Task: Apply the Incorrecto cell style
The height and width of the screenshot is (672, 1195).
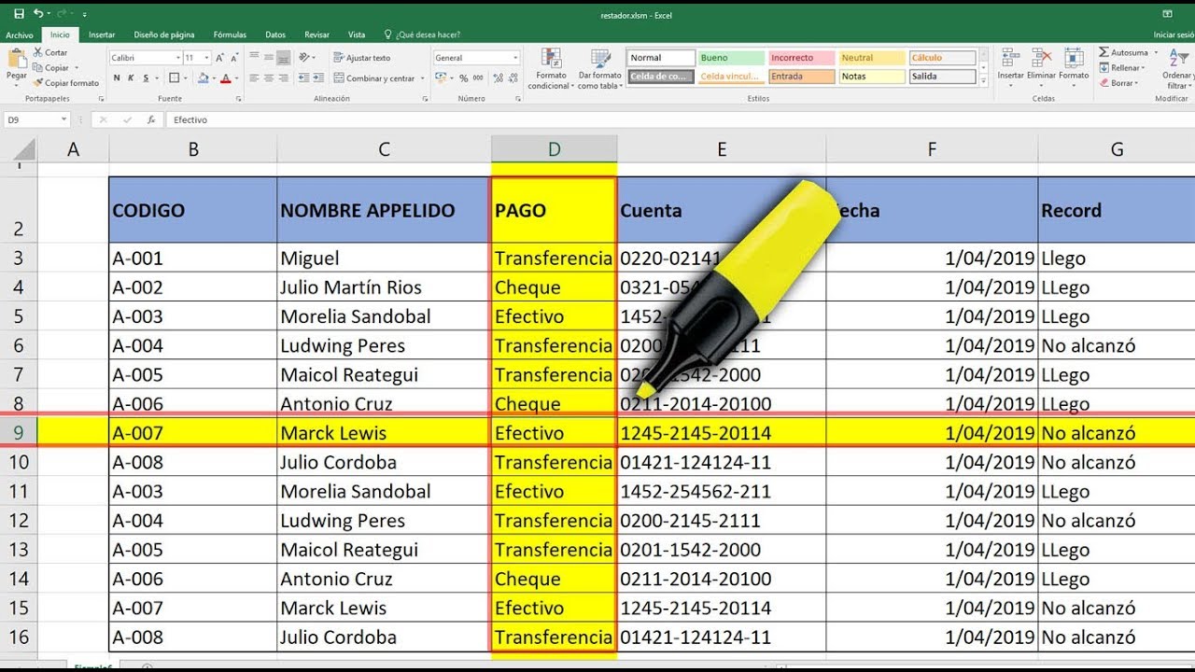Action: coord(801,58)
